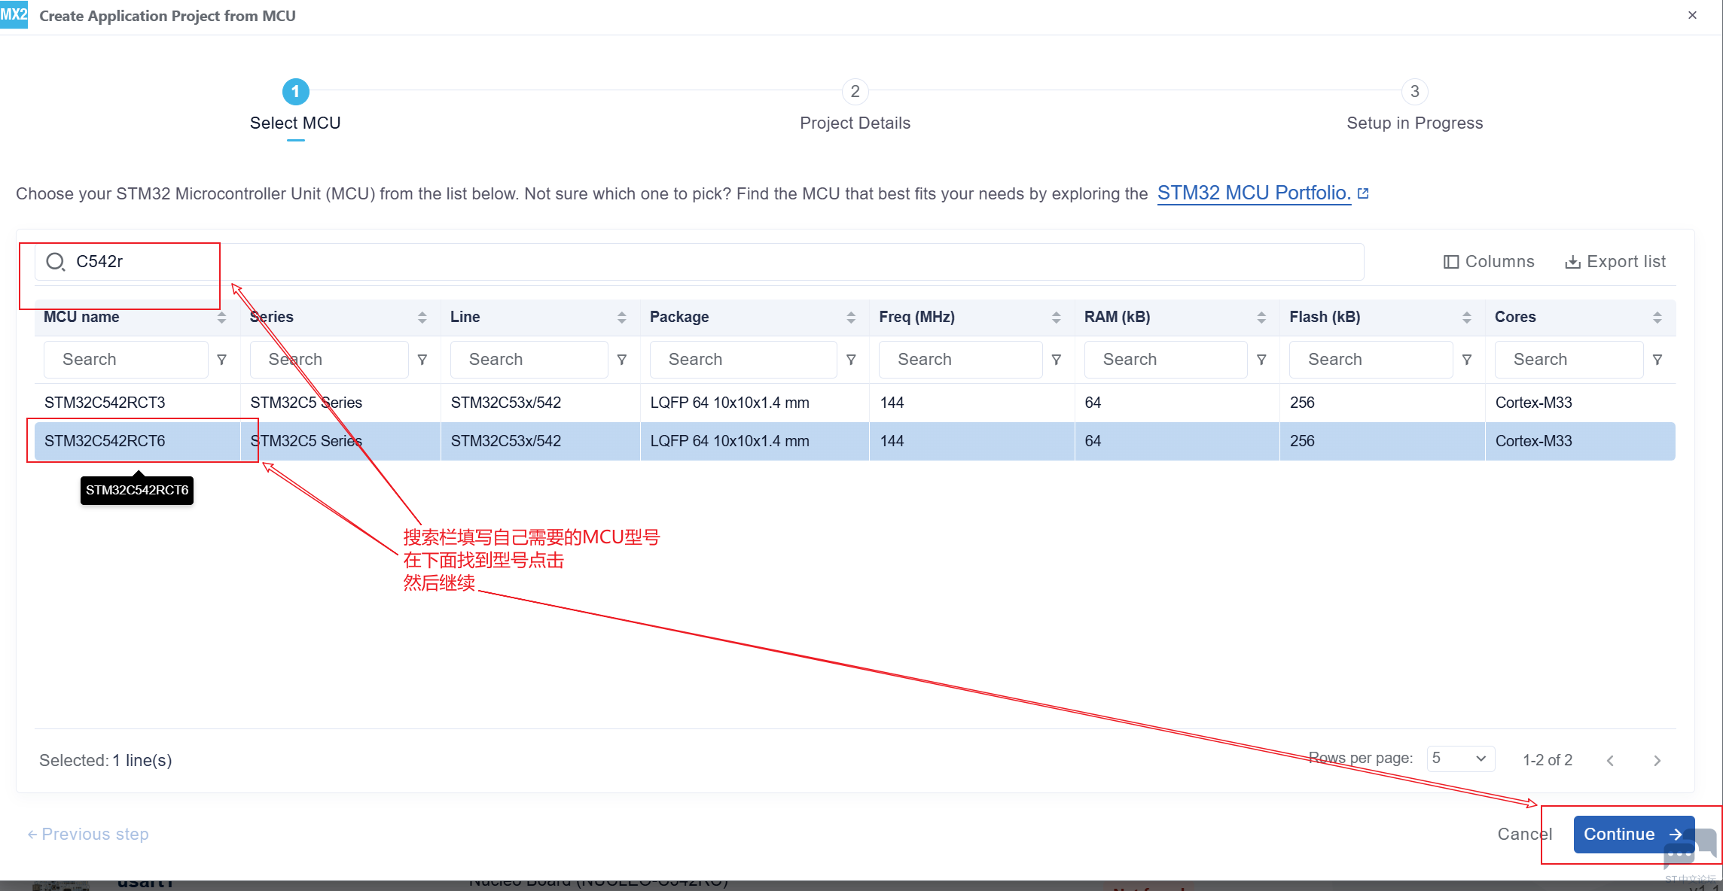Screen dimensions: 1723x891
Task: Click the search magnifier icon
Action: pyautogui.click(x=56, y=262)
